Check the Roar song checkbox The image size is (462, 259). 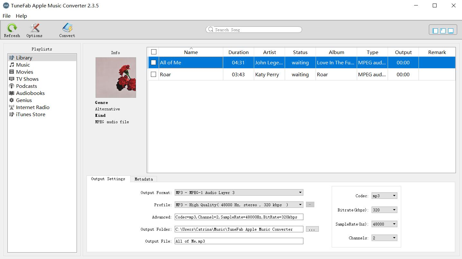pos(154,74)
